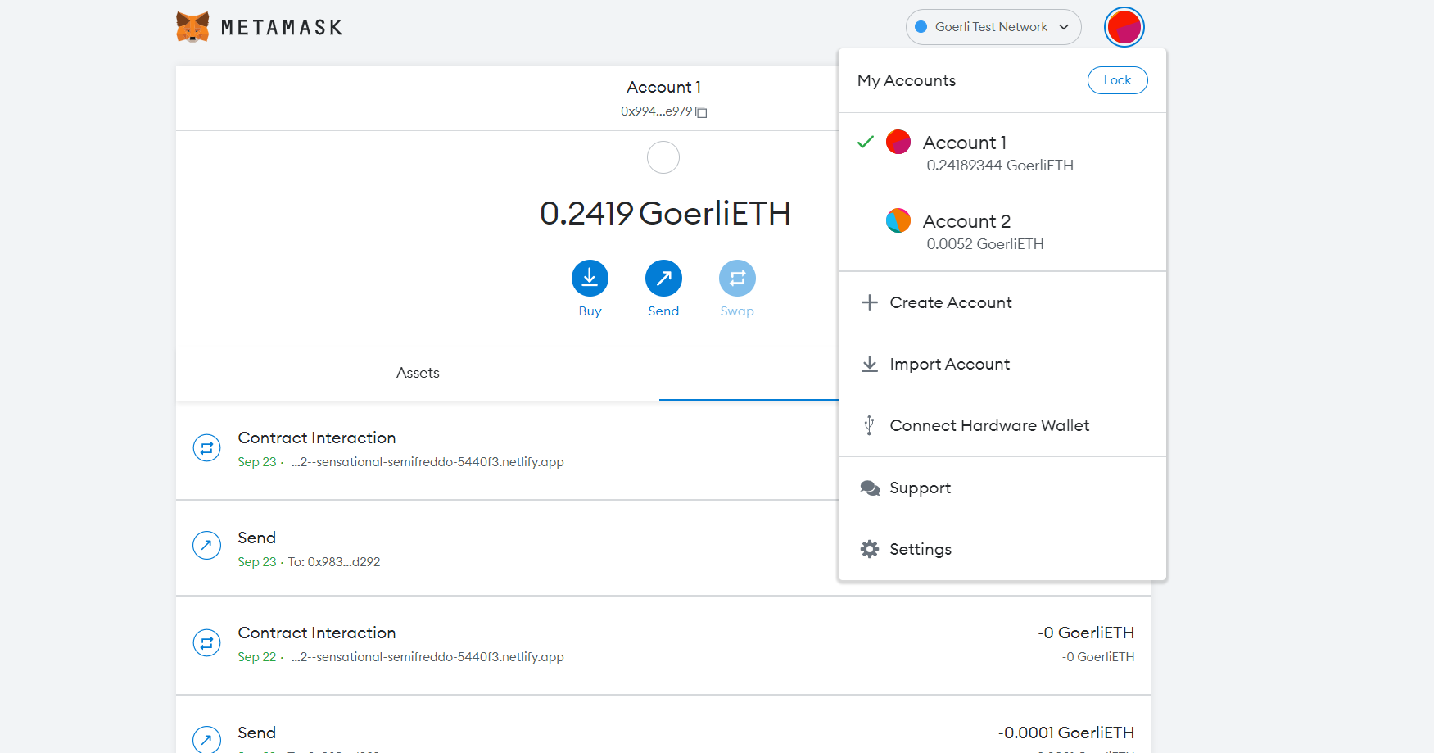This screenshot has height=753, width=1434.
Task: Click the "To: 0x983...d292" recipient text
Action: pos(334,562)
